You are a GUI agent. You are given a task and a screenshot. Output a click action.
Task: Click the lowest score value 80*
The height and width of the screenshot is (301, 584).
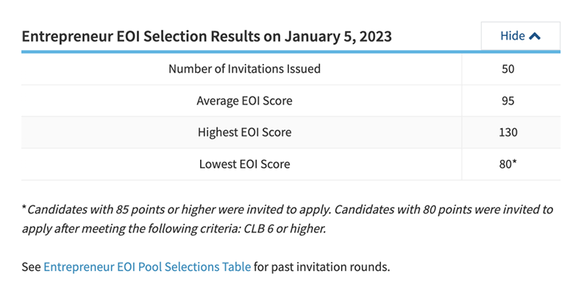(508, 164)
